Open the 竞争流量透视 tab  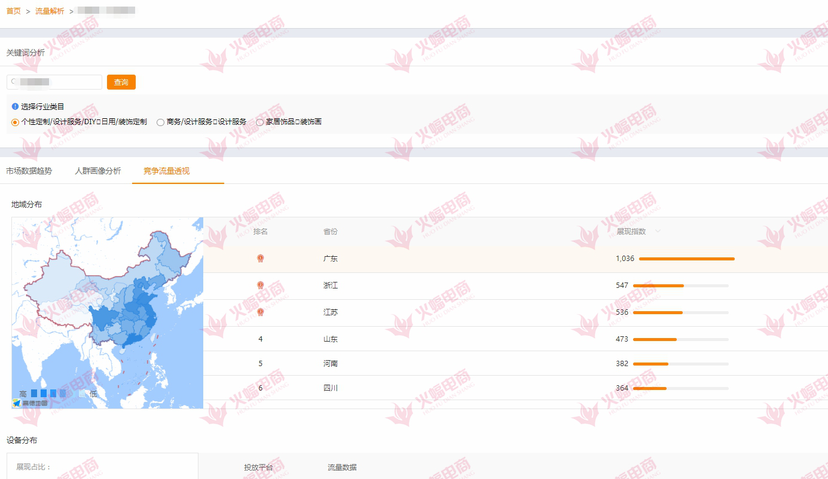point(167,171)
